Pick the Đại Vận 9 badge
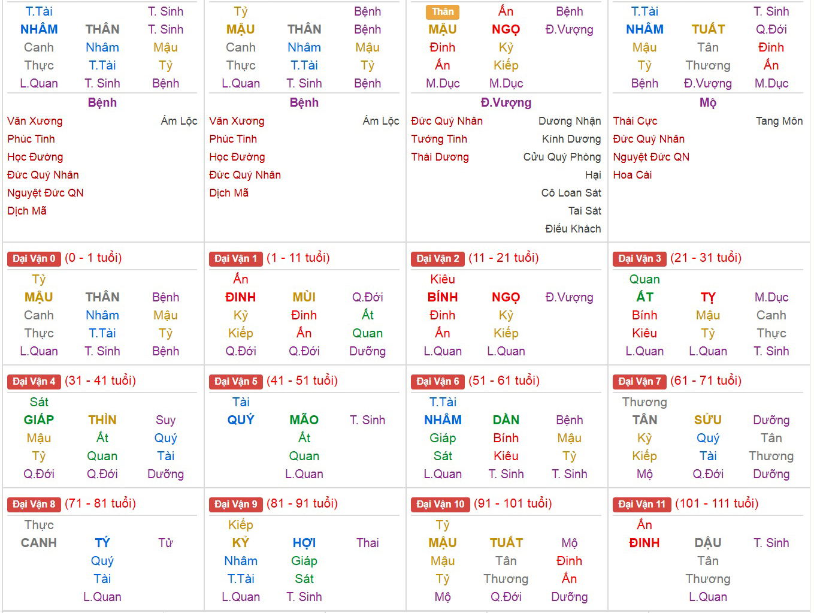The width and height of the screenshot is (814, 613). pos(235,505)
